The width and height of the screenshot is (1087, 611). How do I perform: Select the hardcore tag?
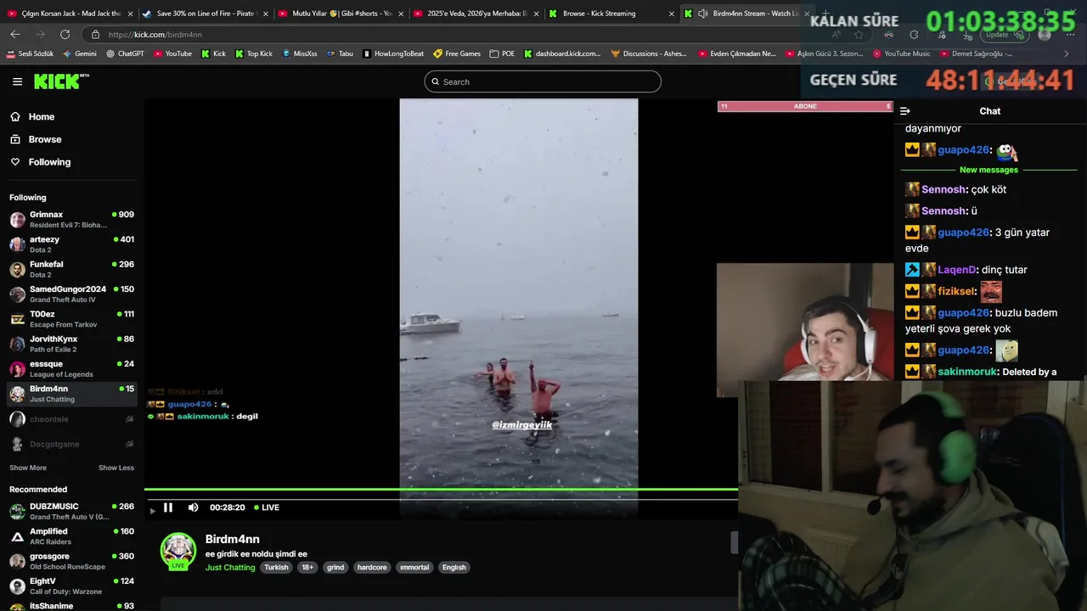[x=372, y=568]
